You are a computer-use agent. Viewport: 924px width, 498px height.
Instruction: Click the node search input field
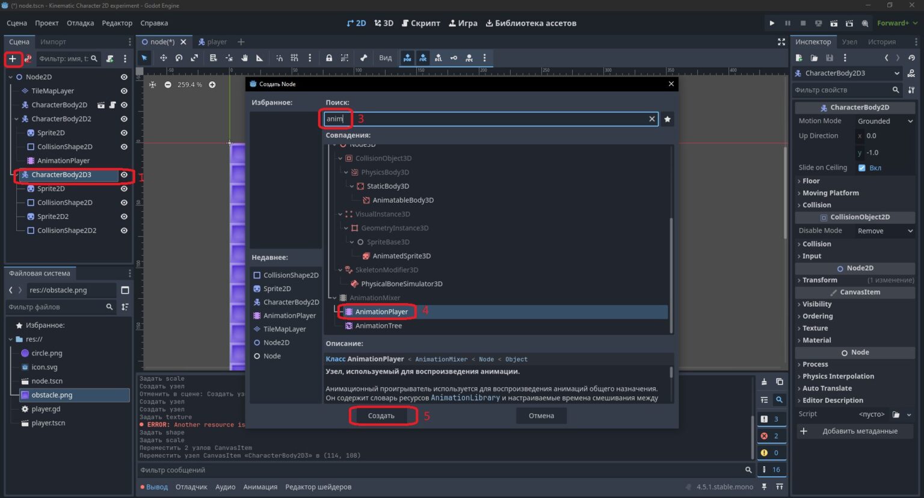click(490, 119)
